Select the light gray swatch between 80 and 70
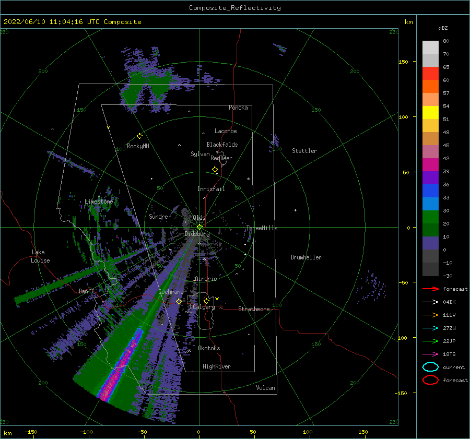 430,48
